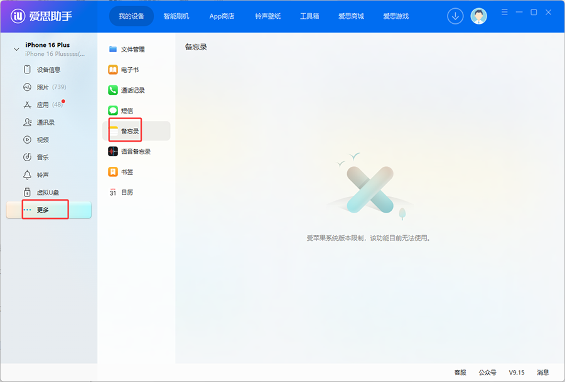Switch to 爱思游戏 tab
The height and width of the screenshot is (382, 565).
click(395, 16)
